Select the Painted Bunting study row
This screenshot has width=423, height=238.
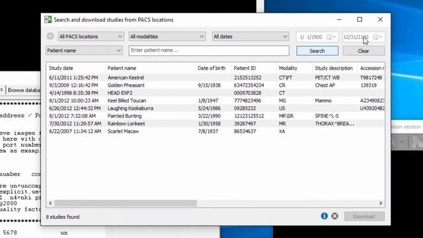(x=215, y=116)
